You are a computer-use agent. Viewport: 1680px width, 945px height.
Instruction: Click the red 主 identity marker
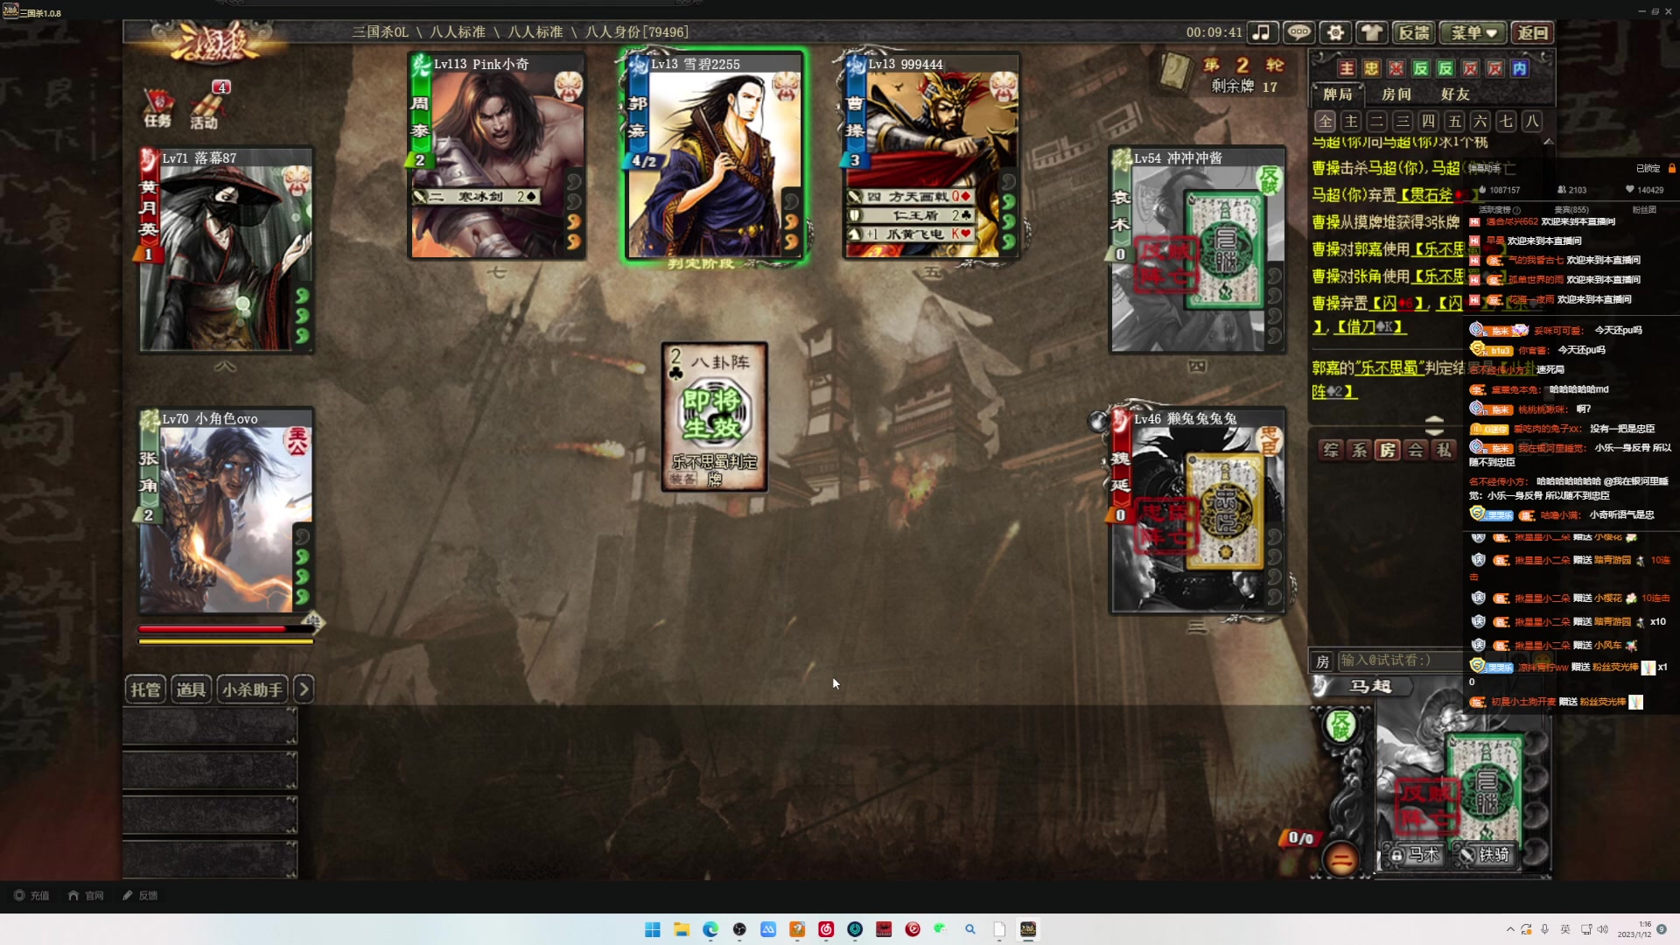tap(1347, 68)
